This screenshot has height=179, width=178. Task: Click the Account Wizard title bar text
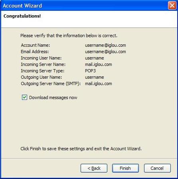(x=22, y=6)
